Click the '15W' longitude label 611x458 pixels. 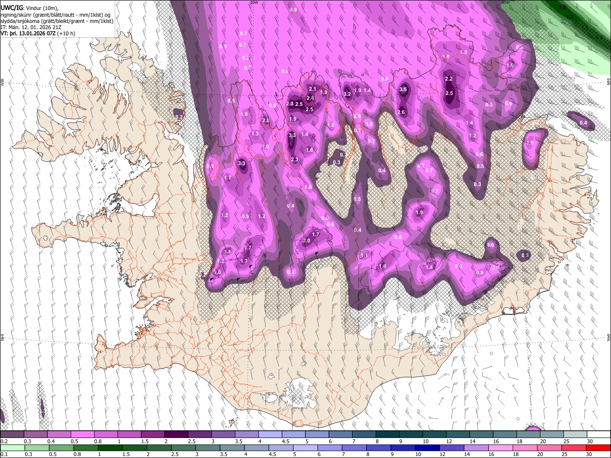(x=506, y=2)
